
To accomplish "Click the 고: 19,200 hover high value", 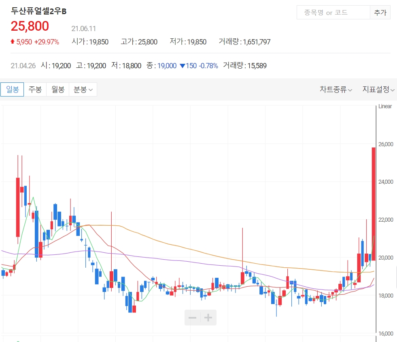I will (91, 66).
